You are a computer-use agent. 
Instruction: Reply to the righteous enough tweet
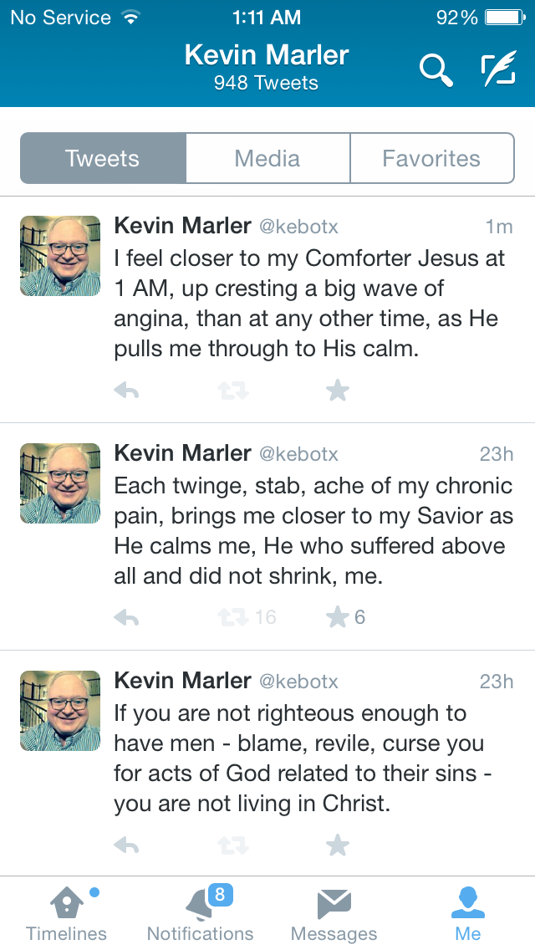point(126,845)
